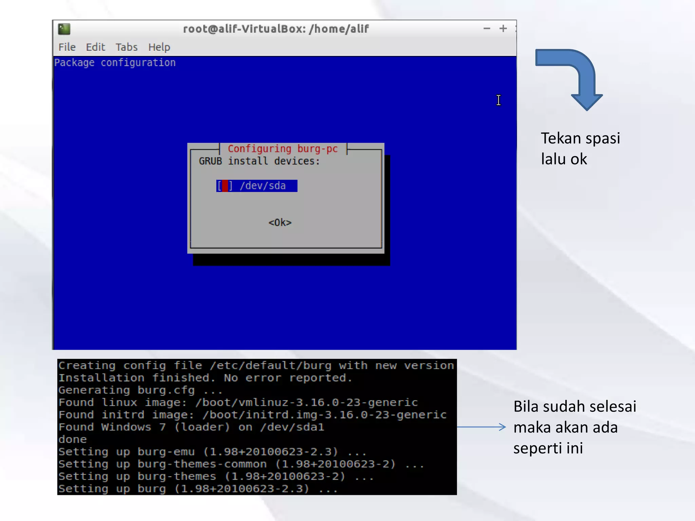Select the /dev/sda device label
This screenshot has width=695, height=521.
tap(263, 186)
